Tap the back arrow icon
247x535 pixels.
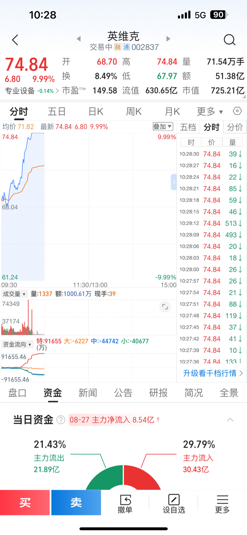(x=15, y=40)
